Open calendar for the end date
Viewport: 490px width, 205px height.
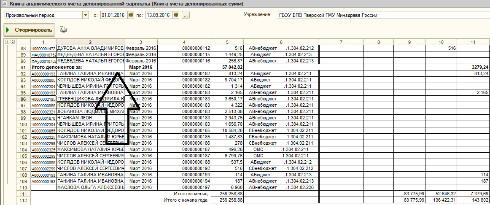(176, 15)
